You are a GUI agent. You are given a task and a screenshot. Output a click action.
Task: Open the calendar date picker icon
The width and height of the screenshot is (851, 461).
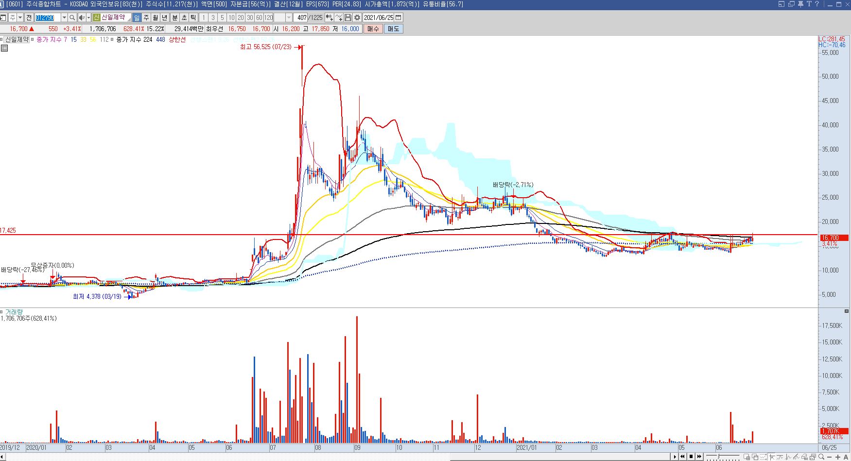(x=399, y=17)
